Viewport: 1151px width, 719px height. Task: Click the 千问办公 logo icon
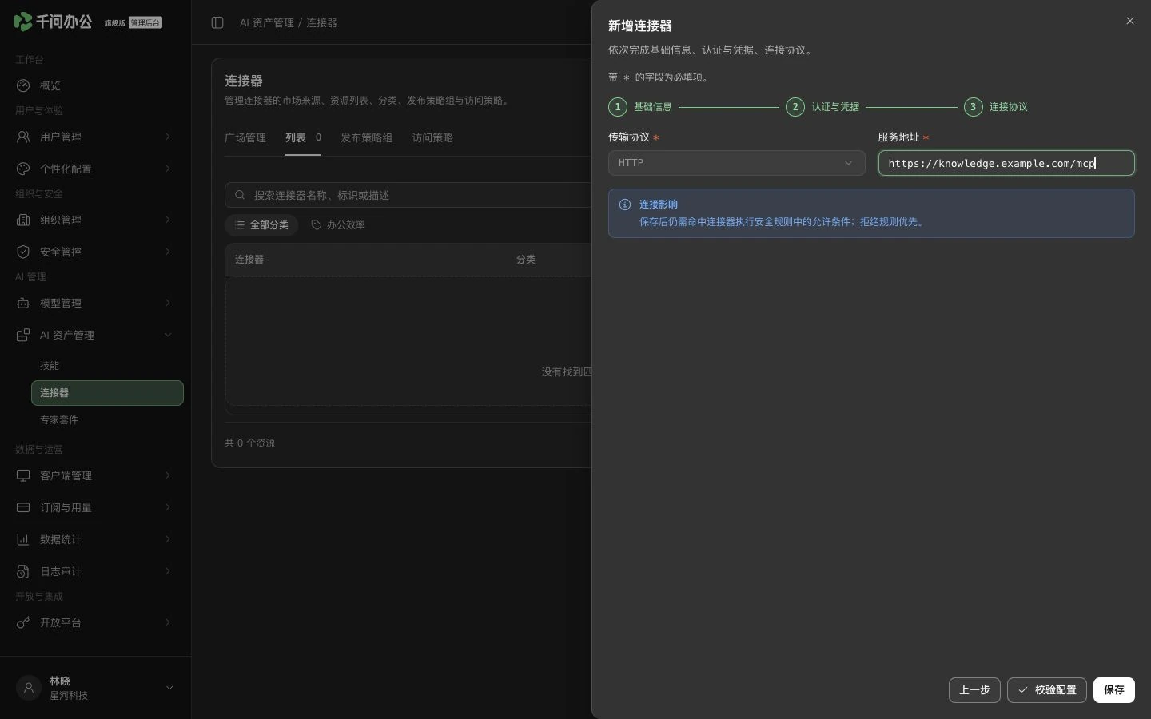23,22
